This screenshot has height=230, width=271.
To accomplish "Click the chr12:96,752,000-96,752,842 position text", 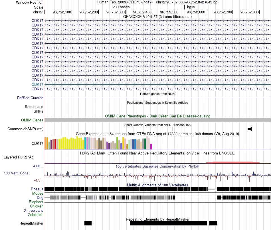I will (x=187, y=2).
